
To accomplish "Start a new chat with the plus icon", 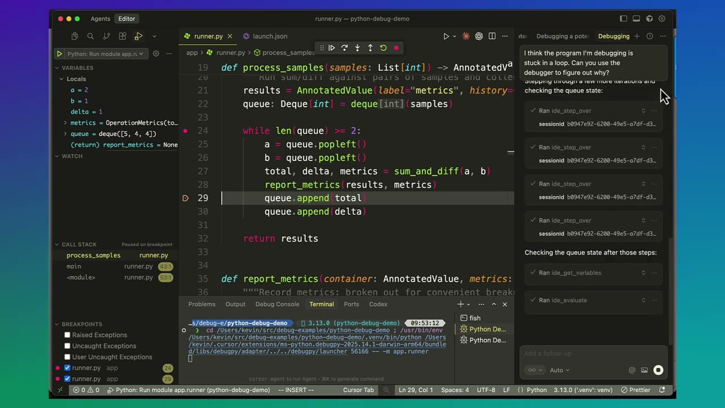I will point(637,36).
